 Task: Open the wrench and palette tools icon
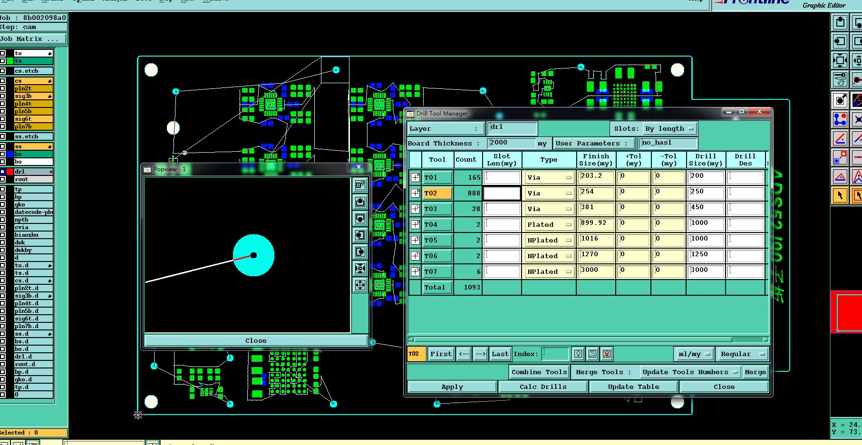click(840, 79)
